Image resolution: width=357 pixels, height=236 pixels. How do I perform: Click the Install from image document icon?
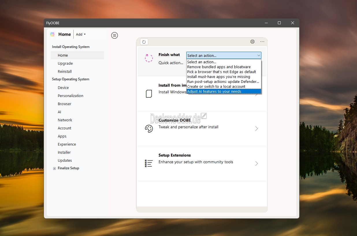pos(149,94)
